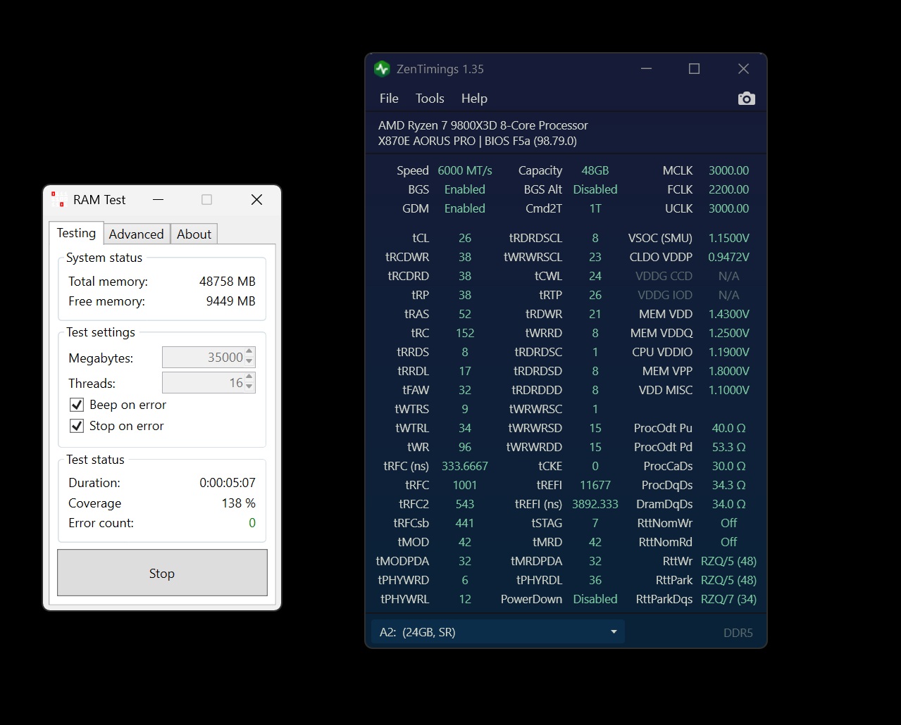This screenshot has height=725, width=901.
Task: Click the VSOC (SMU) 1.1500V value
Action: click(728, 238)
